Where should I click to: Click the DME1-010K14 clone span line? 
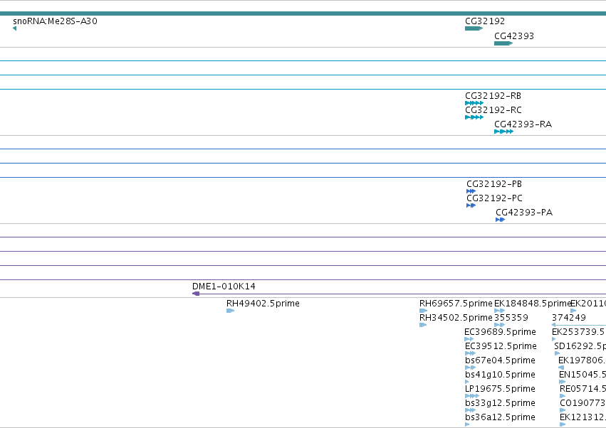(x=403, y=294)
